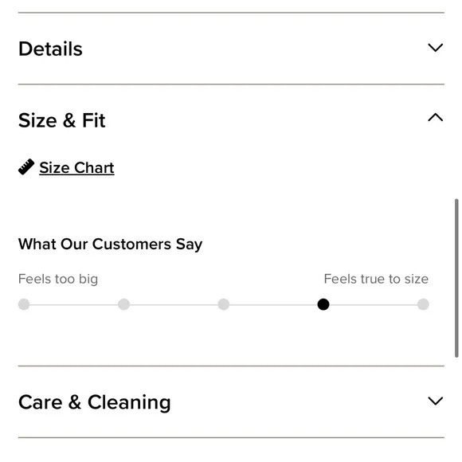Select the Details heading text
The height and width of the screenshot is (462, 462).
click(50, 49)
